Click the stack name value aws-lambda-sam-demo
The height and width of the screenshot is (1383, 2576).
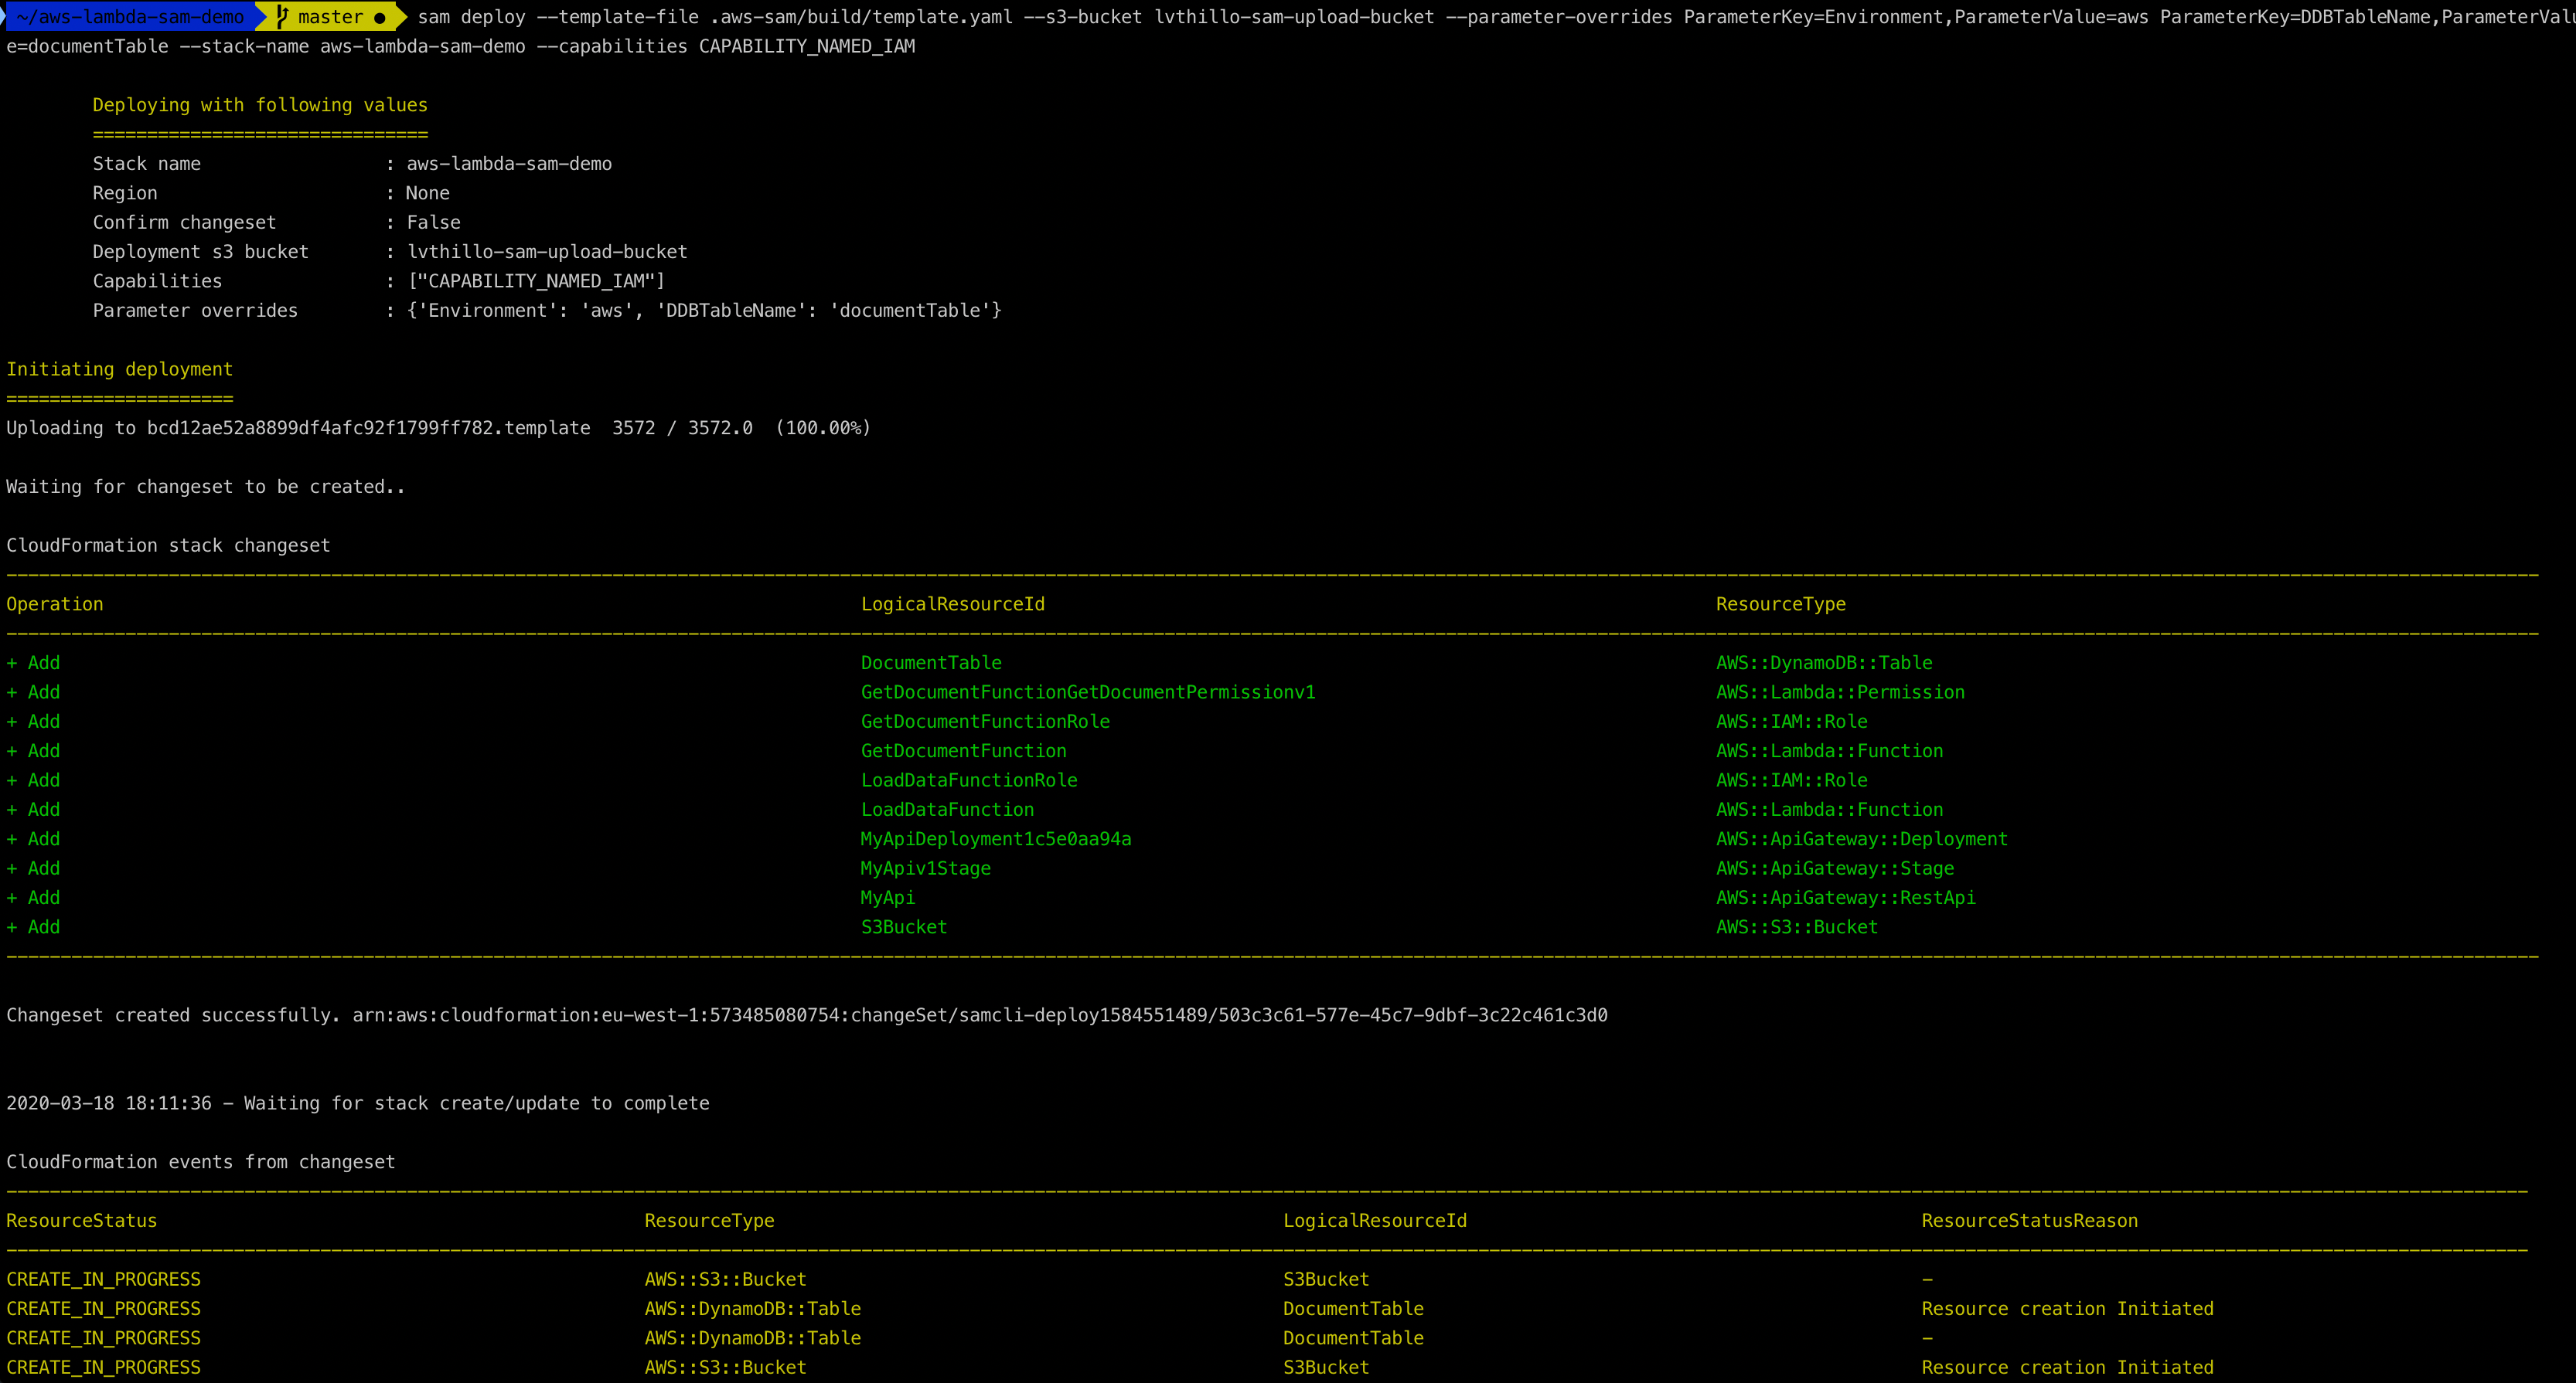pyautogui.click(x=509, y=164)
